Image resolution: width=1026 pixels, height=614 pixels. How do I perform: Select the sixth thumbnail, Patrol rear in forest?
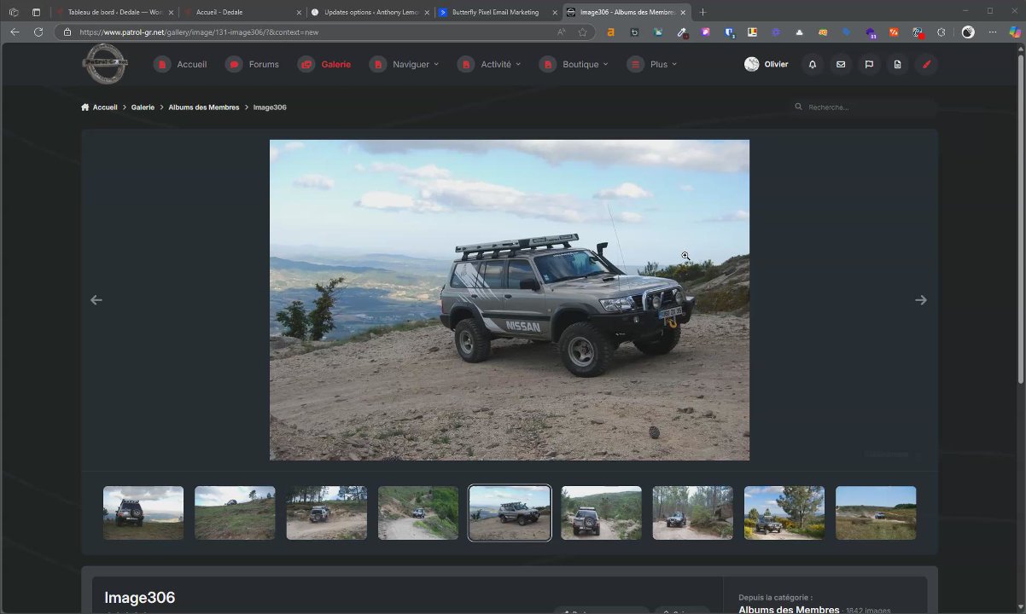pyautogui.click(x=601, y=513)
